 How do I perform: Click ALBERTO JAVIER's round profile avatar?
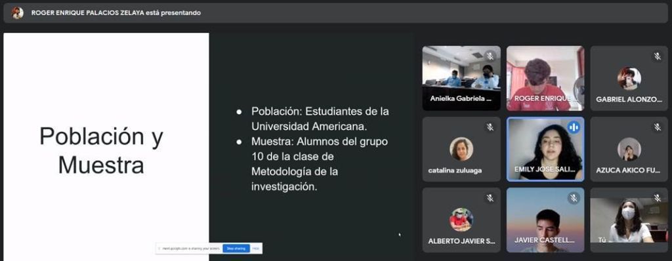[461, 220]
